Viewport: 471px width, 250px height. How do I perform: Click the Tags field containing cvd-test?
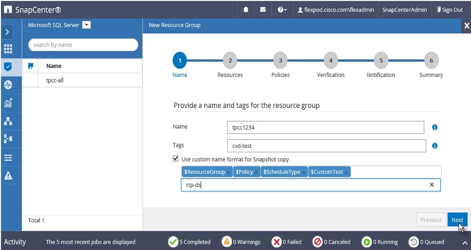tap(327, 146)
